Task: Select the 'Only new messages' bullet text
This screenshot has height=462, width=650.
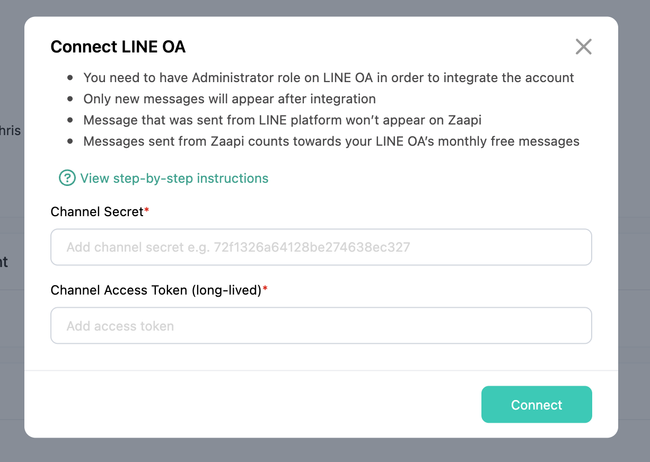Action: 230,99
